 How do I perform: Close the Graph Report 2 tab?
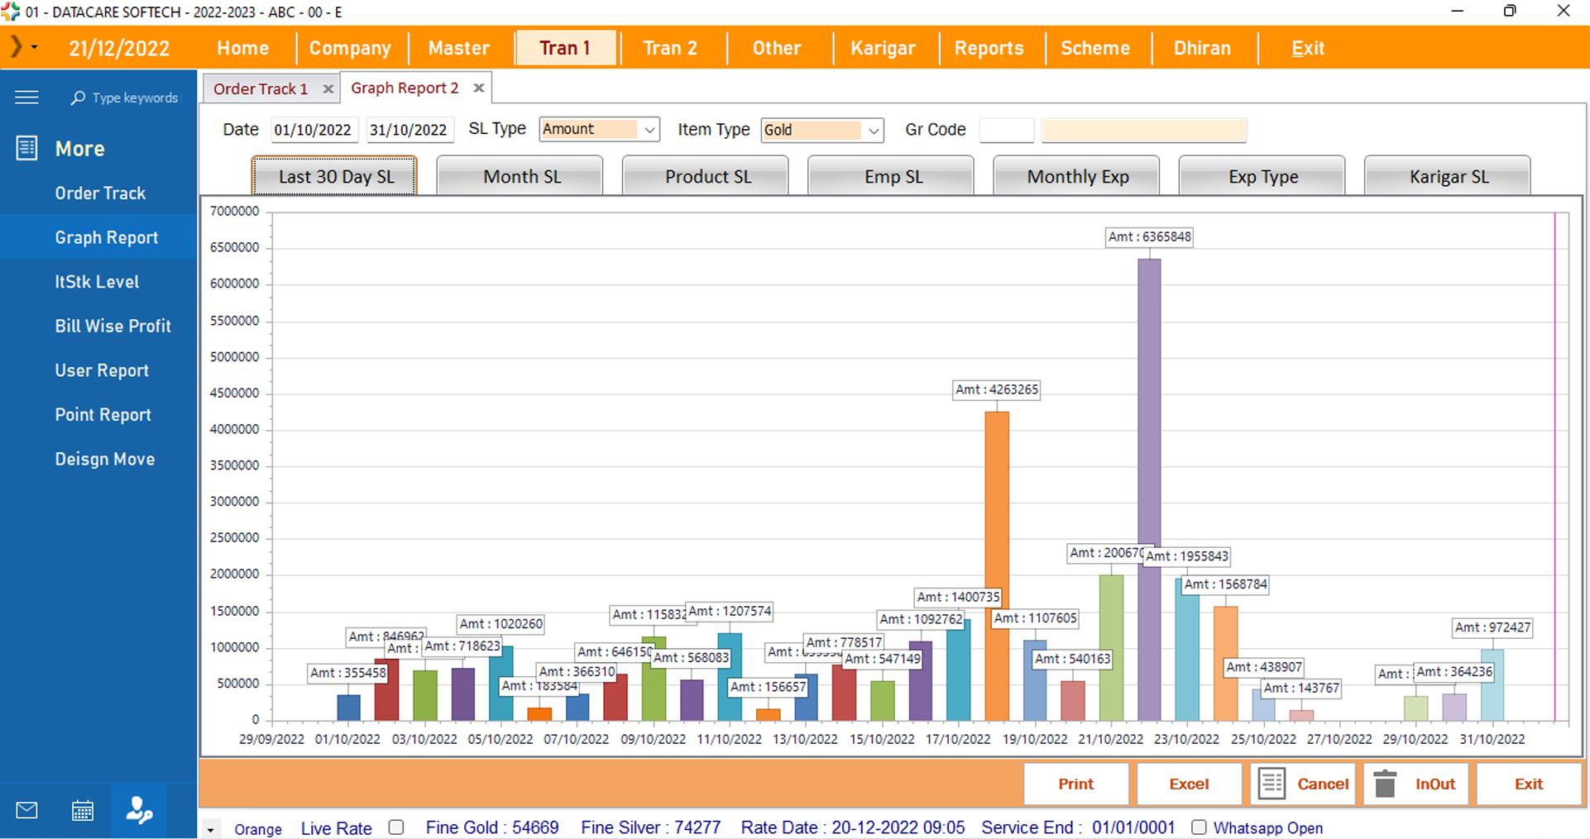478,88
